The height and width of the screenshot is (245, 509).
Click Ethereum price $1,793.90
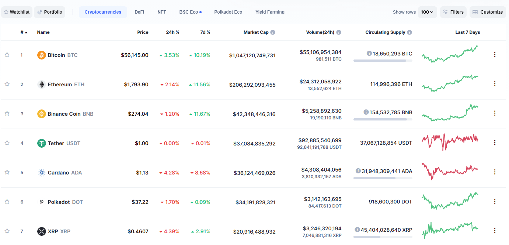pyautogui.click(x=136, y=84)
